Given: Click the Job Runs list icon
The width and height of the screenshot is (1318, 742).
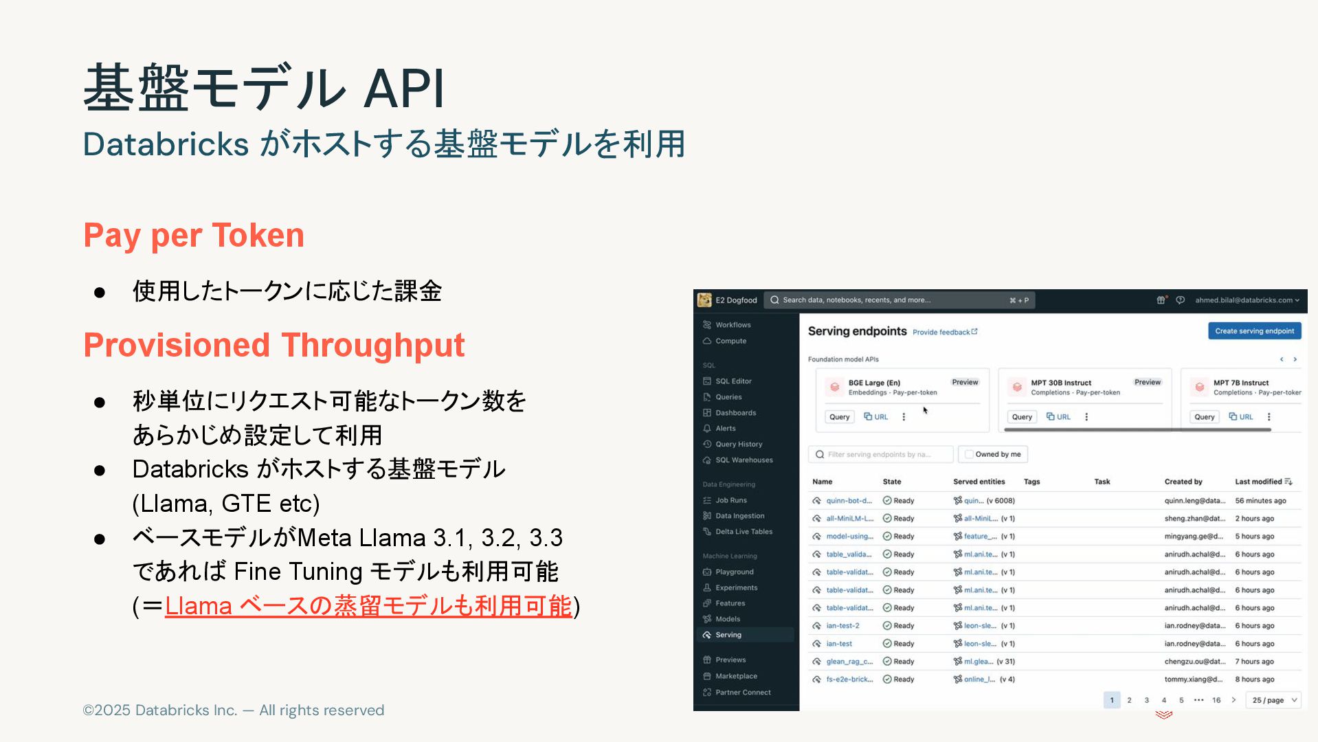Looking at the screenshot, I should click(x=707, y=500).
